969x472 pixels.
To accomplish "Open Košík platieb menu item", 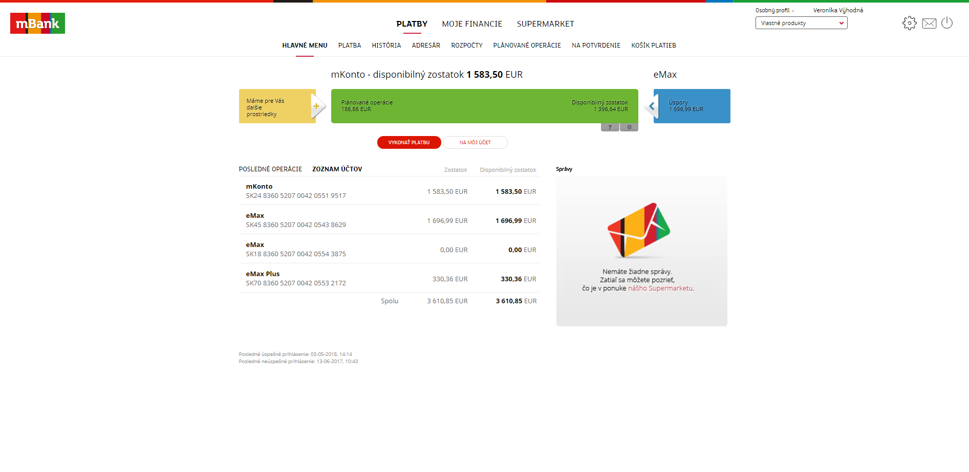I will [x=653, y=46].
